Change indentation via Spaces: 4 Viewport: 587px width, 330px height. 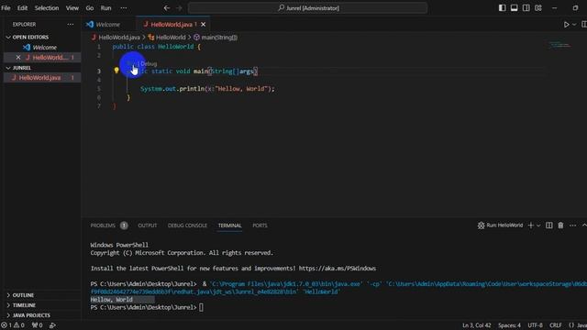[x=509, y=325]
